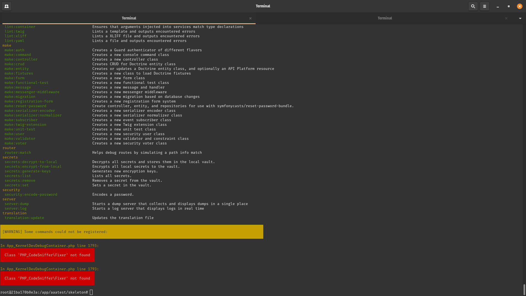Click the shell prompt cursor

tap(91, 292)
